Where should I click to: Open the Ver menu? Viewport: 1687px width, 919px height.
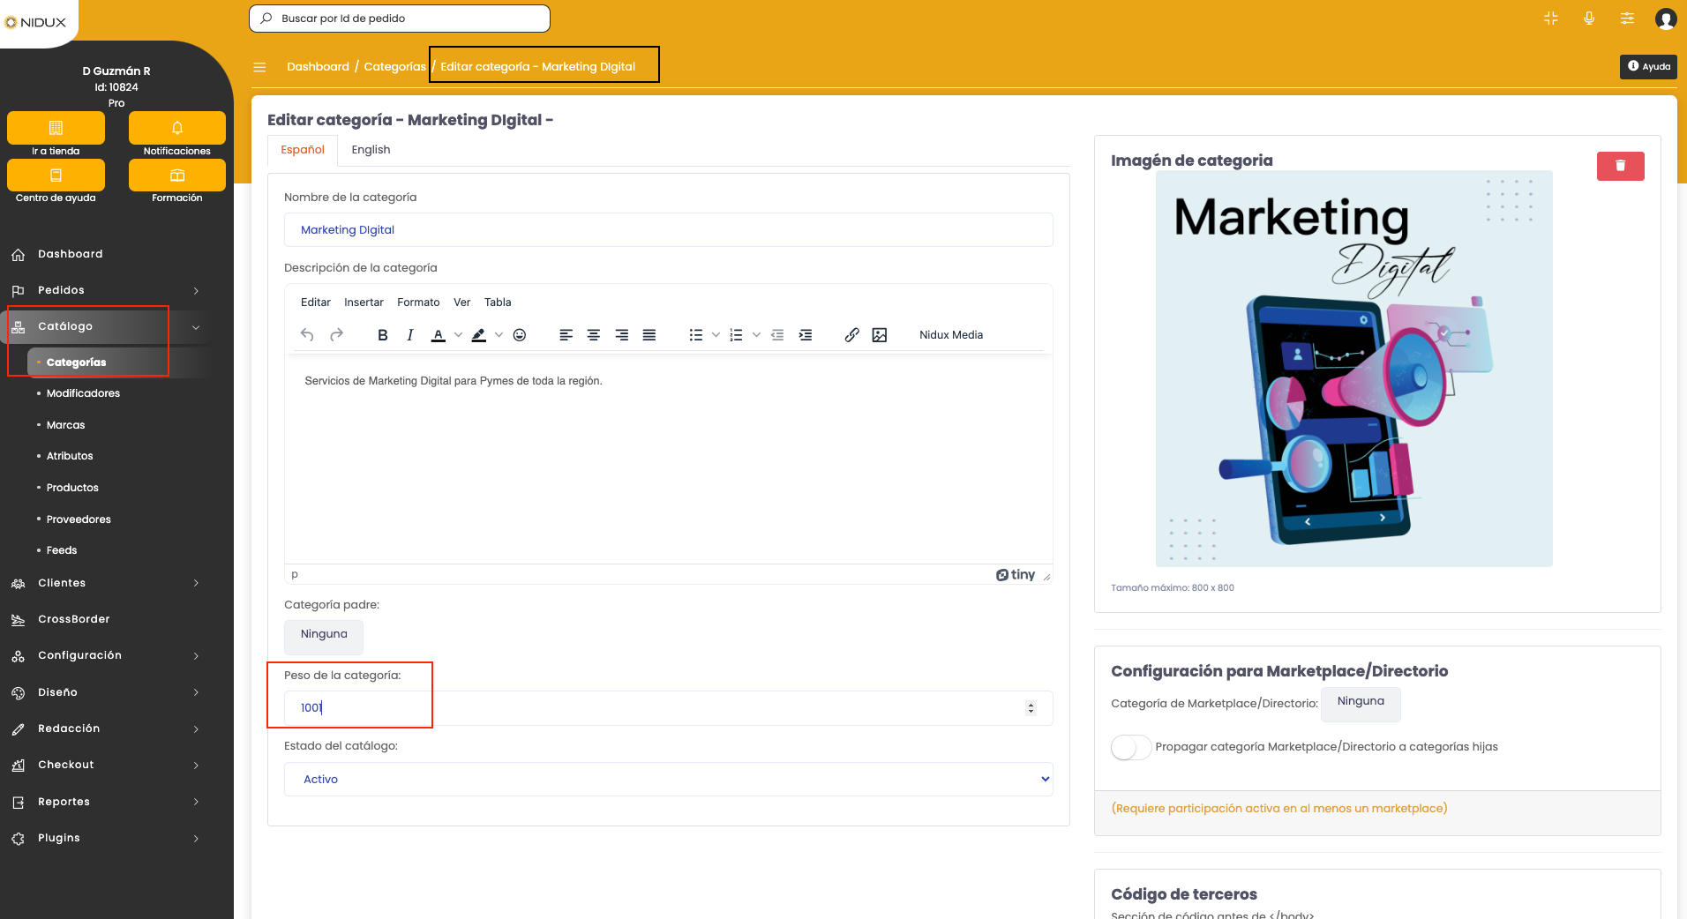click(462, 303)
